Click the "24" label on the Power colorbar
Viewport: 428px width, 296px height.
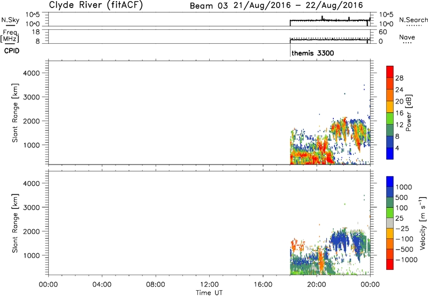pyautogui.click(x=399, y=90)
